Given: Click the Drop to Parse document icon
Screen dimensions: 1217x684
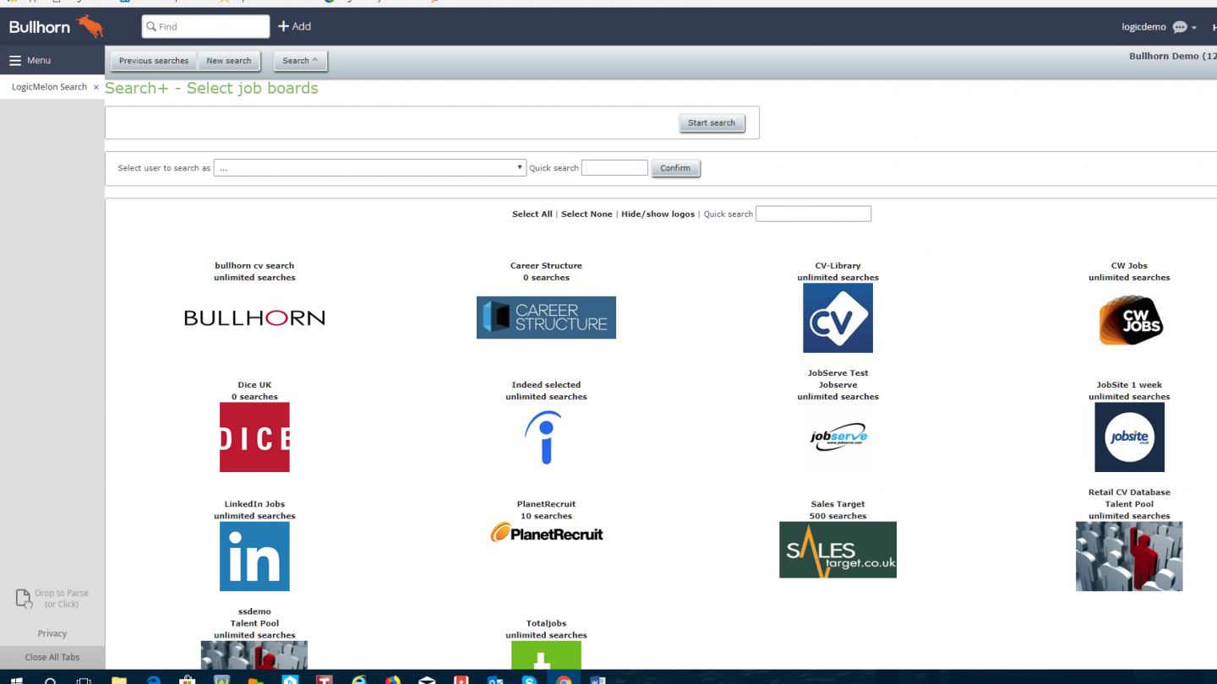Looking at the screenshot, I should pyautogui.click(x=24, y=598).
